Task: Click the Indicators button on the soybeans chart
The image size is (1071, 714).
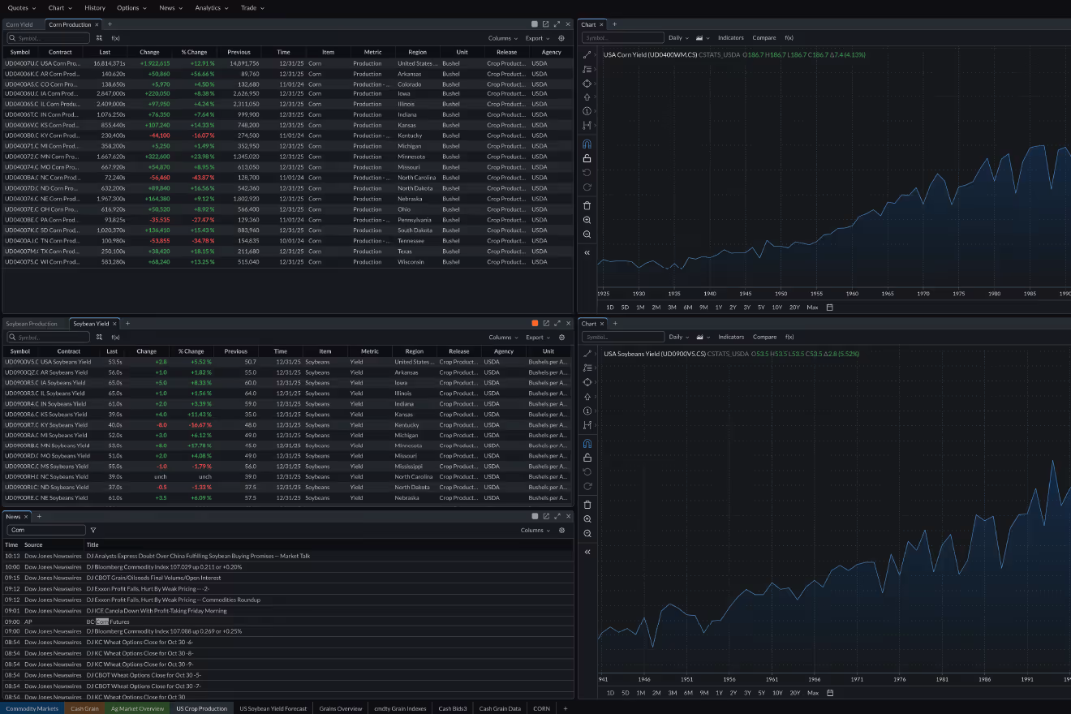Action: coord(731,337)
